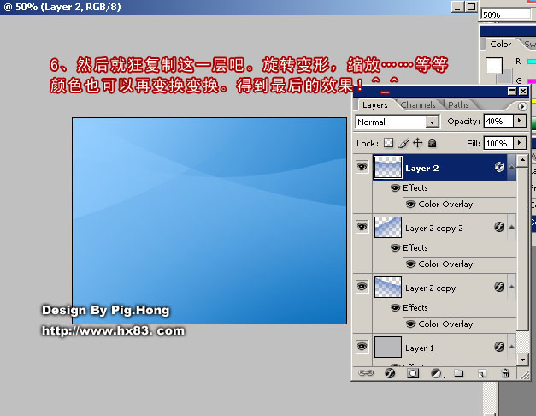This screenshot has height=416, width=536.
Task: Toggle Effects eye under Layer 2 copy 2
Action: 395,248
